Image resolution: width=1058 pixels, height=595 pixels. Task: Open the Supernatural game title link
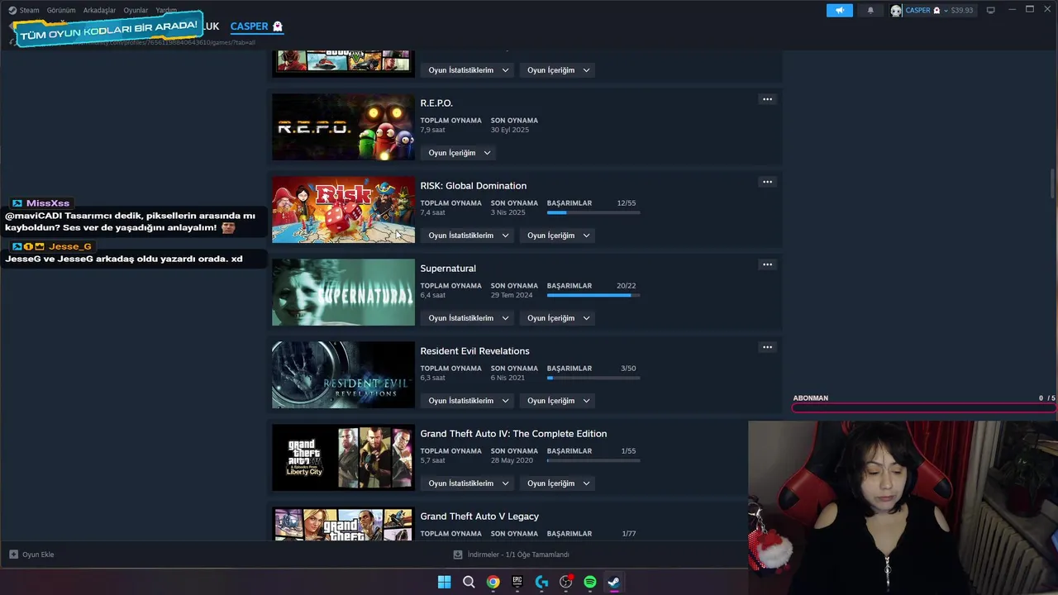point(448,269)
